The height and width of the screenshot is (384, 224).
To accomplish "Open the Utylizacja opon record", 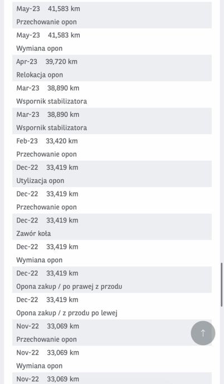I will [x=112, y=174].
